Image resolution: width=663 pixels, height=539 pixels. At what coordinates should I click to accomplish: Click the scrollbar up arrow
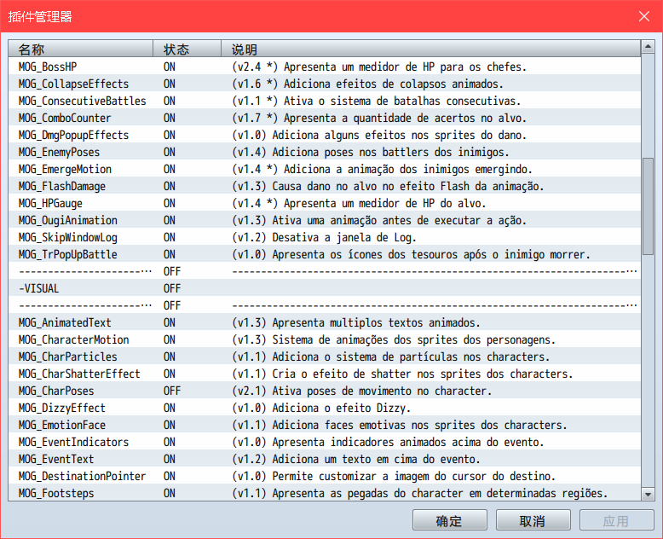coord(648,47)
